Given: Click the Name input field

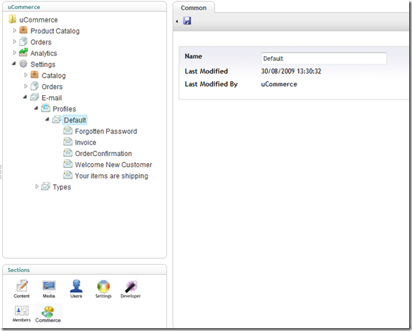Looking at the screenshot, I should 324,58.
